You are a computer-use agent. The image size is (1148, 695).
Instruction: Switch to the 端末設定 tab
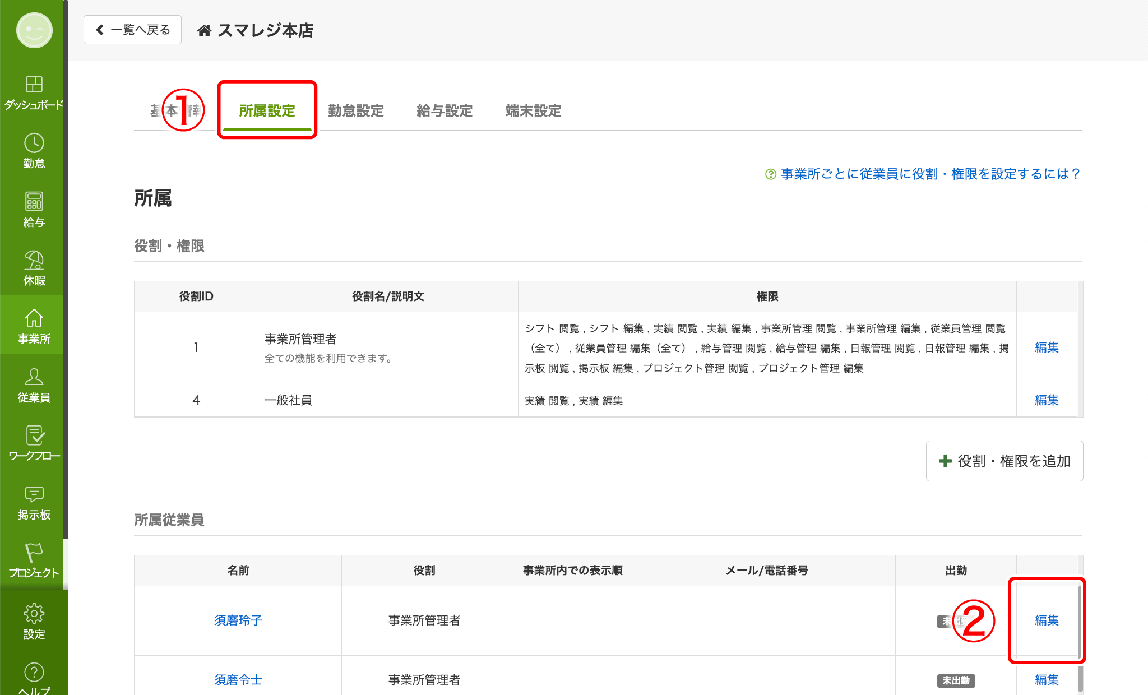[x=533, y=111]
